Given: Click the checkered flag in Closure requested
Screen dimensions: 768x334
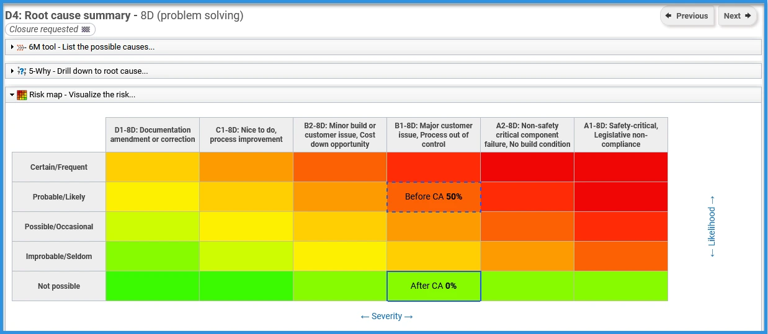Looking at the screenshot, I should point(86,29).
